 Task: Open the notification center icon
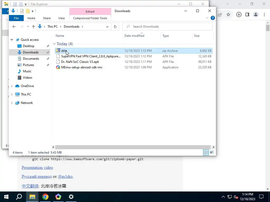pyautogui.click(x=261, y=197)
